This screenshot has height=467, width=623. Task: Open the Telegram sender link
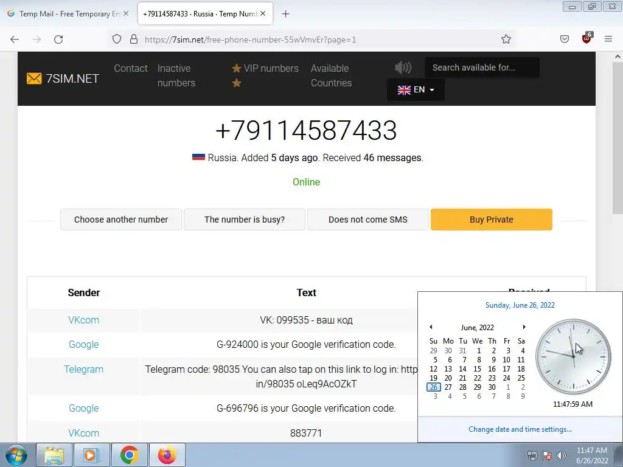(83, 369)
